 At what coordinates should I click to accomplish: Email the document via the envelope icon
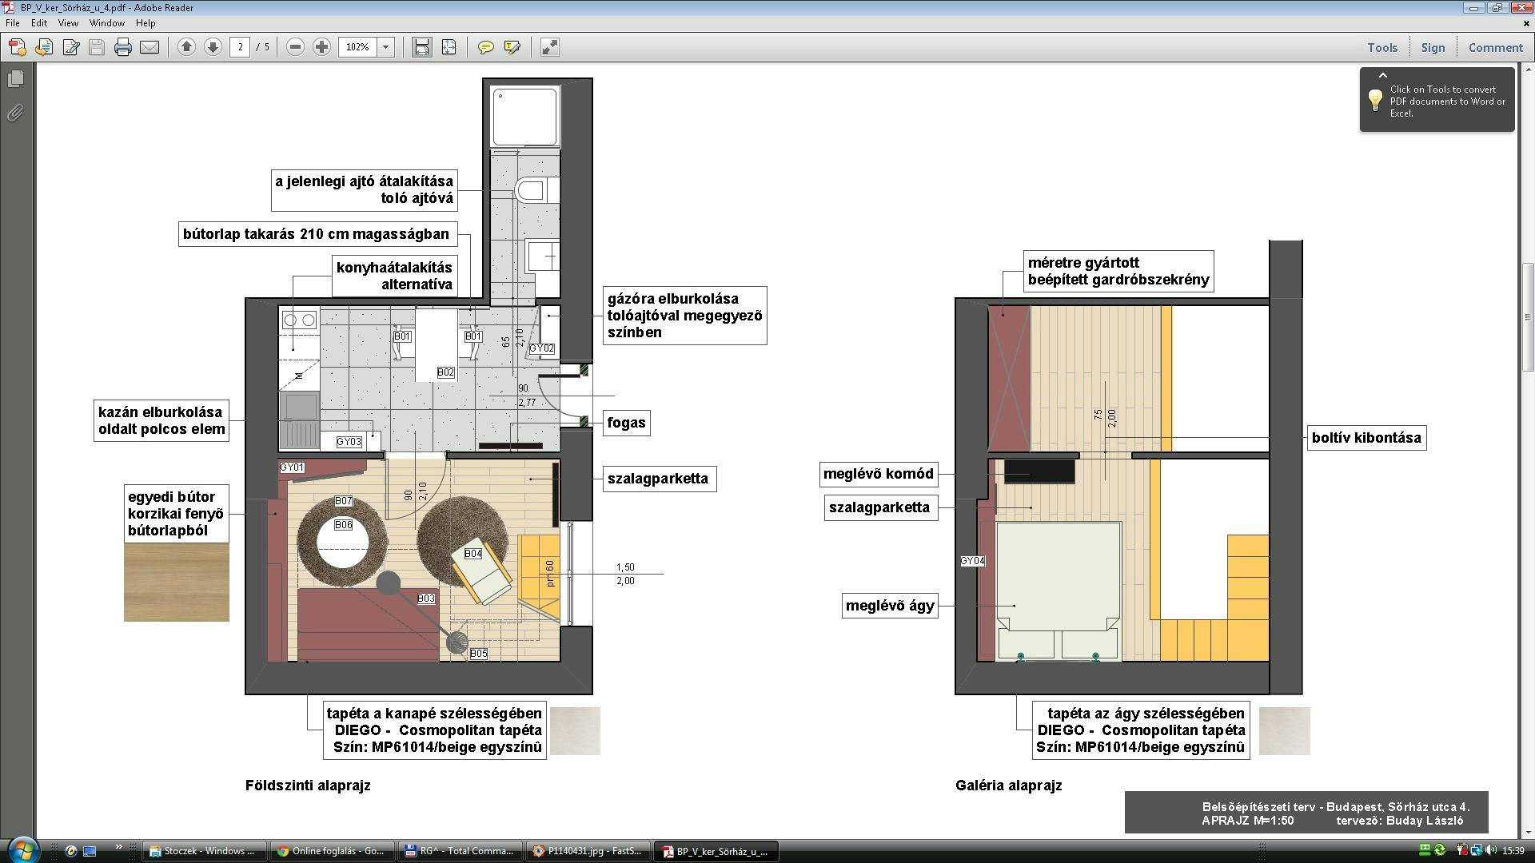(x=151, y=47)
